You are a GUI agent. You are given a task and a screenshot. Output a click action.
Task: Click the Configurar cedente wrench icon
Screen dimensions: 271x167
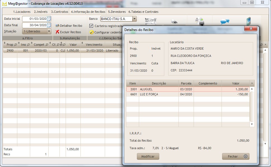click(91, 32)
